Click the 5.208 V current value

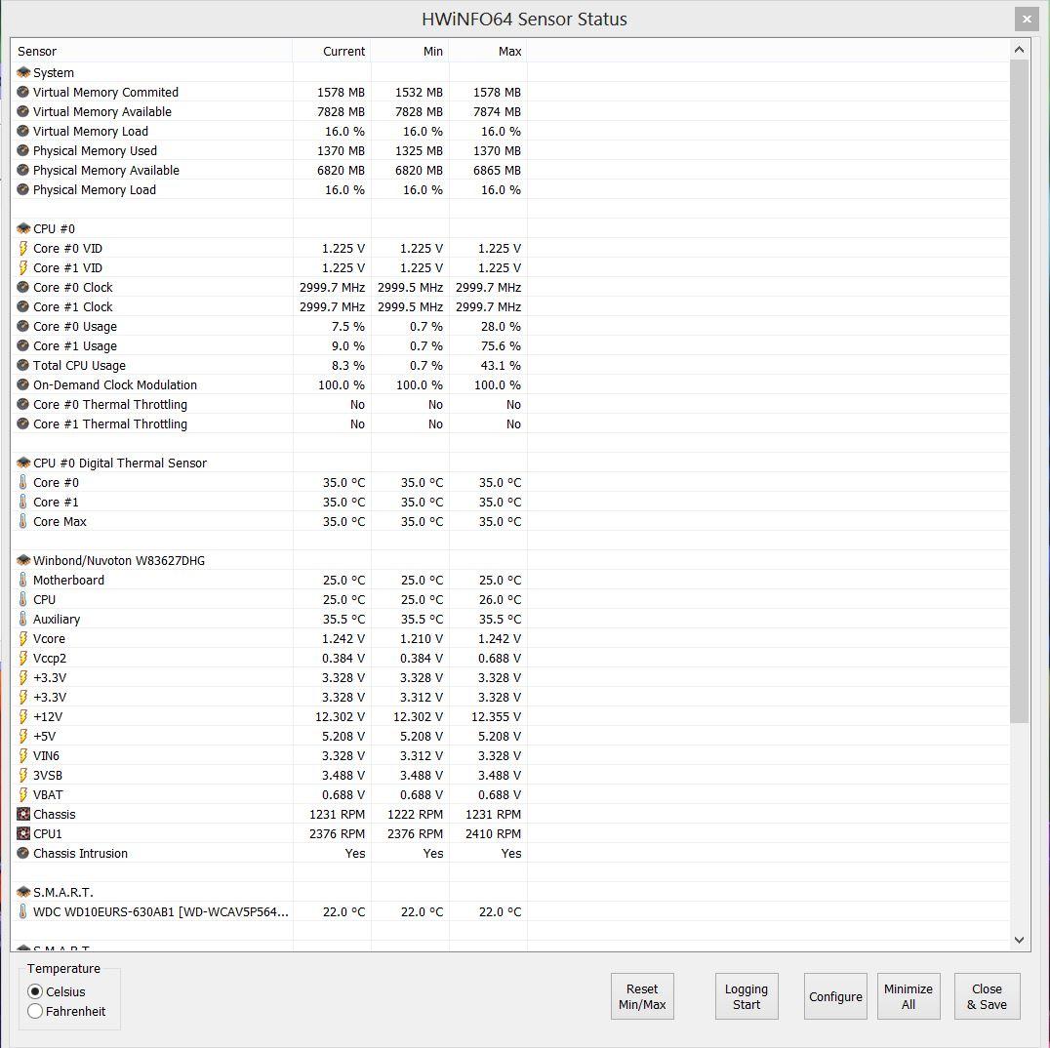click(343, 736)
